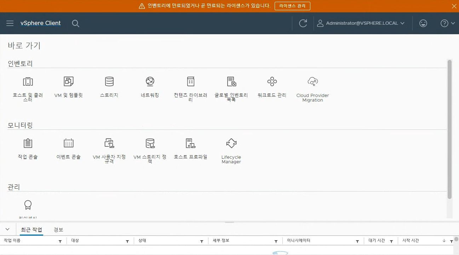459x255 pixels.
Task: Sort by 대상 column header
Action: click(75, 241)
